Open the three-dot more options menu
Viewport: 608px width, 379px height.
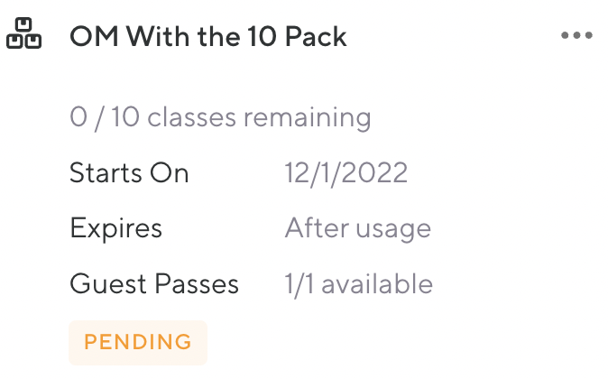(x=576, y=36)
